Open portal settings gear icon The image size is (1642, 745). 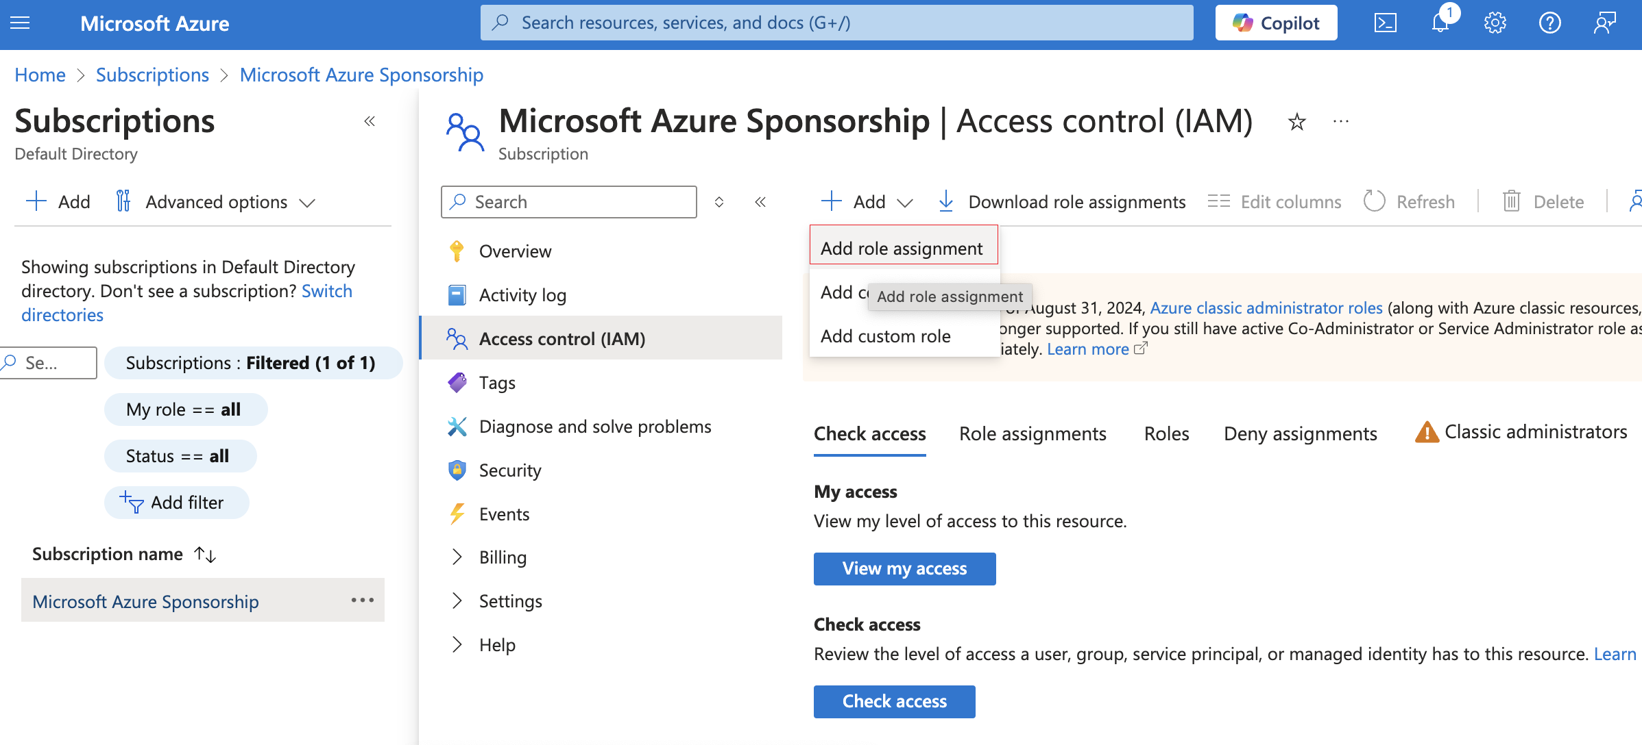pyautogui.click(x=1495, y=23)
